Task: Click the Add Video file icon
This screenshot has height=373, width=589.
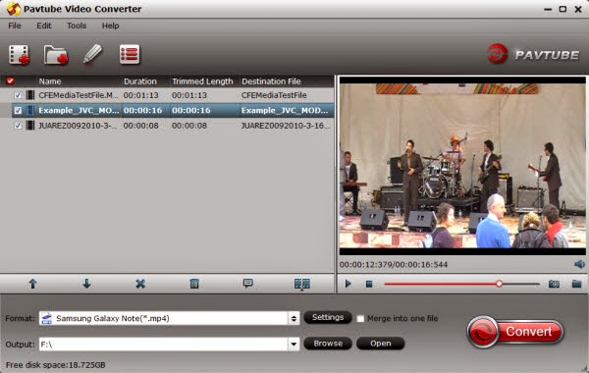Action: pyautogui.click(x=20, y=55)
